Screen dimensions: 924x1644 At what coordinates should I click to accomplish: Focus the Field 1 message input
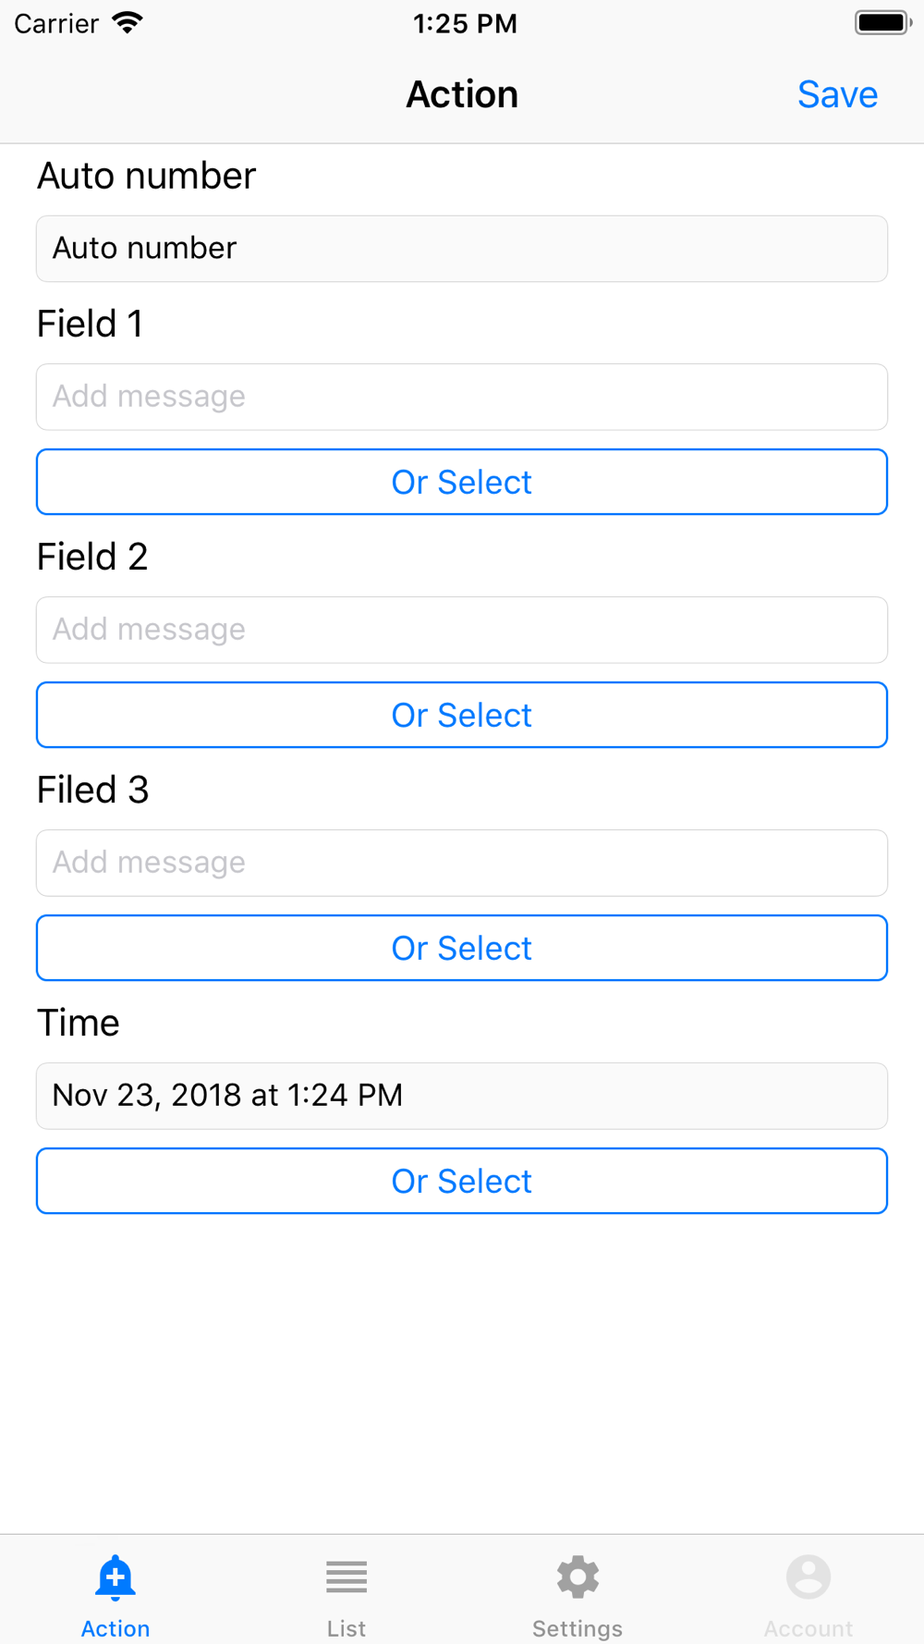[x=462, y=397]
